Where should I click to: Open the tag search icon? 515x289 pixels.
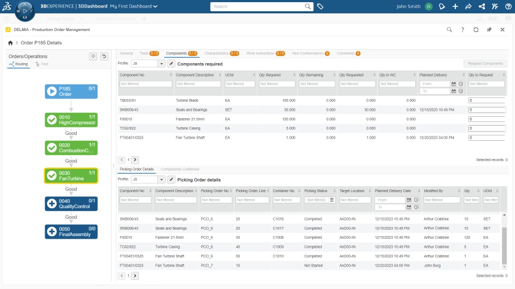point(320,6)
